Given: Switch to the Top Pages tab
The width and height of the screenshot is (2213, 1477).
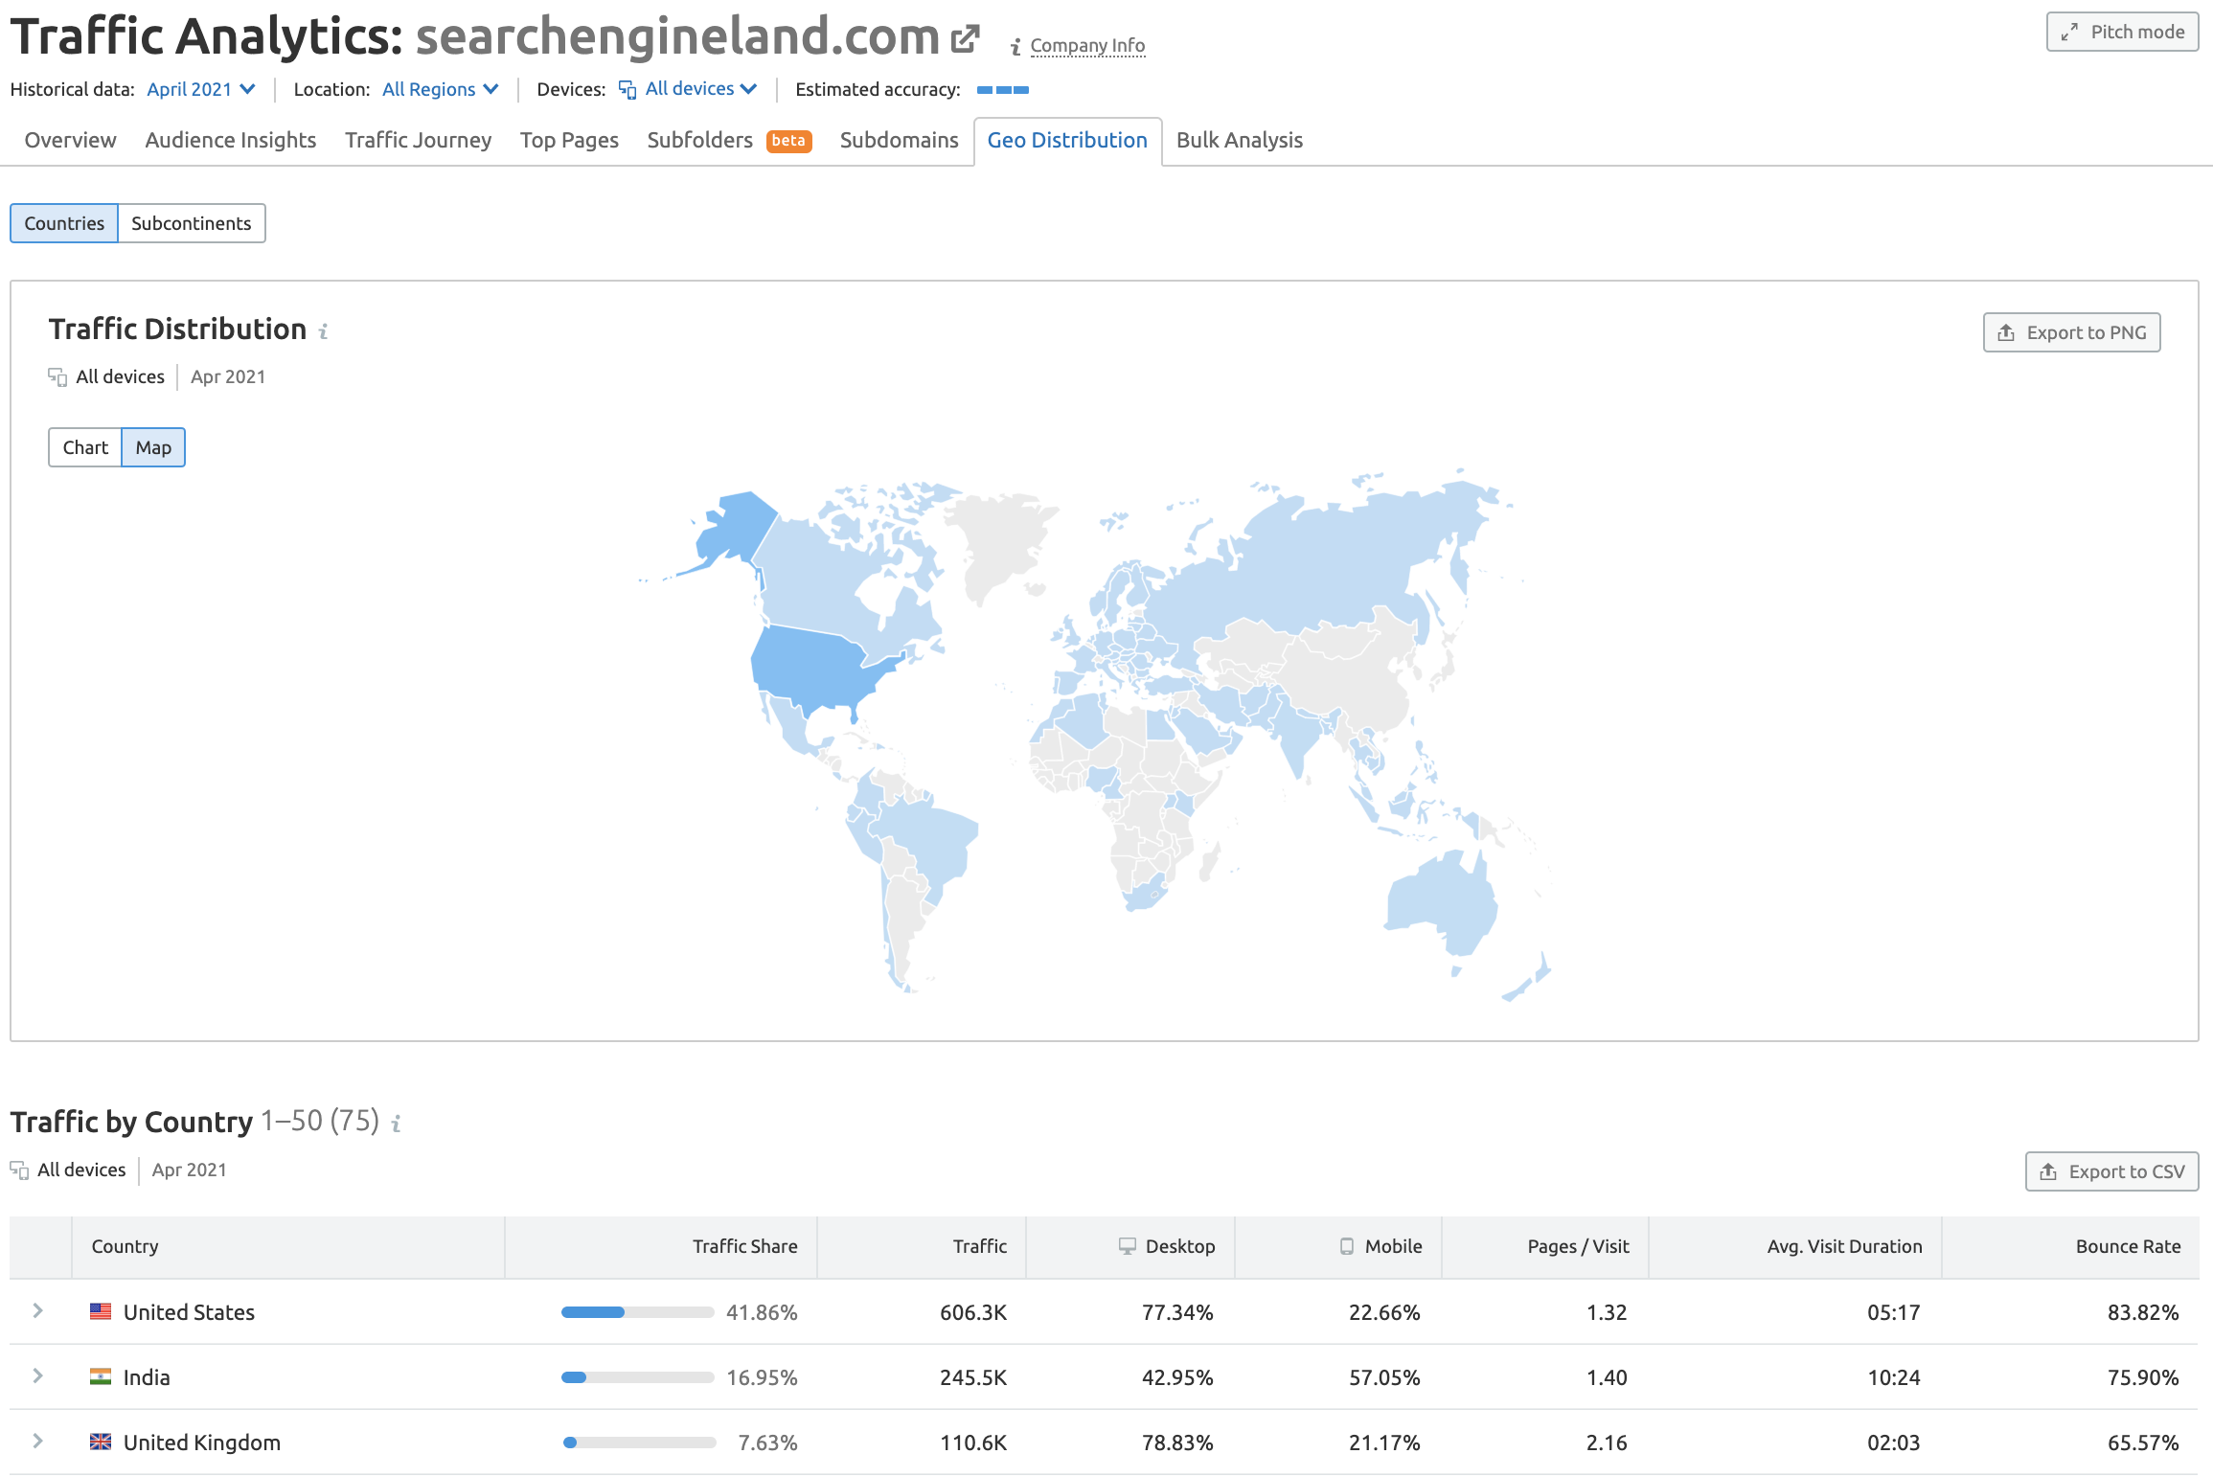Looking at the screenshot, I should 569,140.
